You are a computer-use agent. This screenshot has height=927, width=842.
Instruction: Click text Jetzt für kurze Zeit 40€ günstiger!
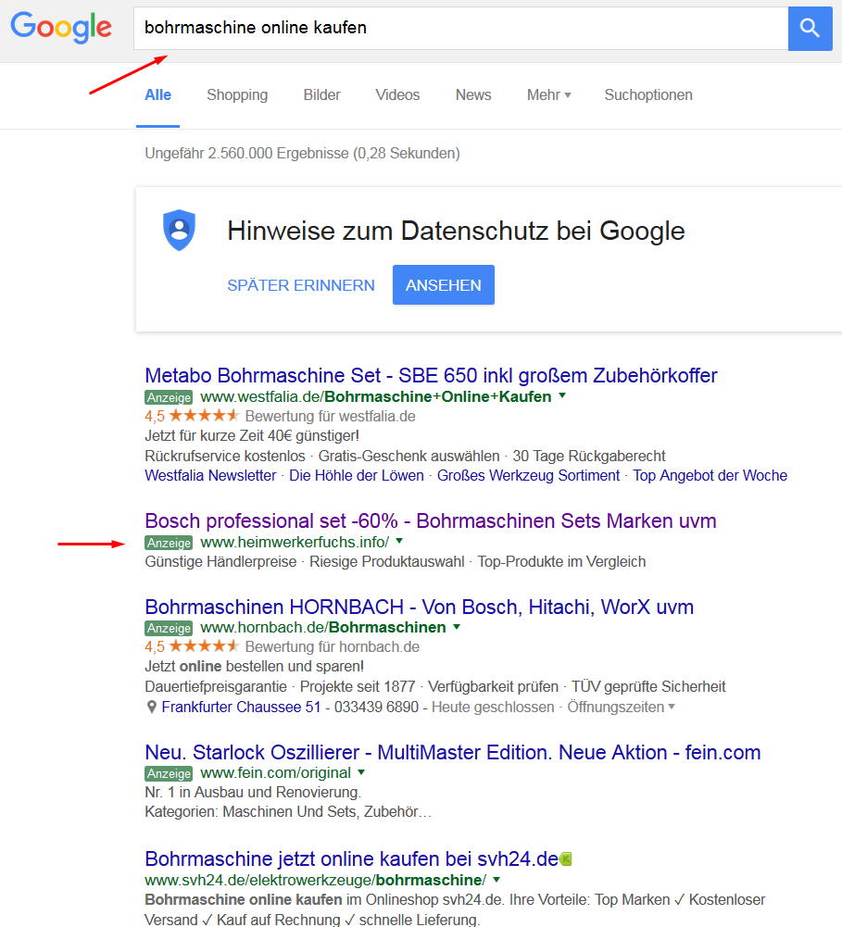[252, 435]
